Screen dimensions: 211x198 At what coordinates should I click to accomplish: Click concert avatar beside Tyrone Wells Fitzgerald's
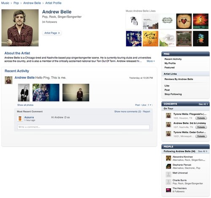pyautogui.click(x=168, y=116)
